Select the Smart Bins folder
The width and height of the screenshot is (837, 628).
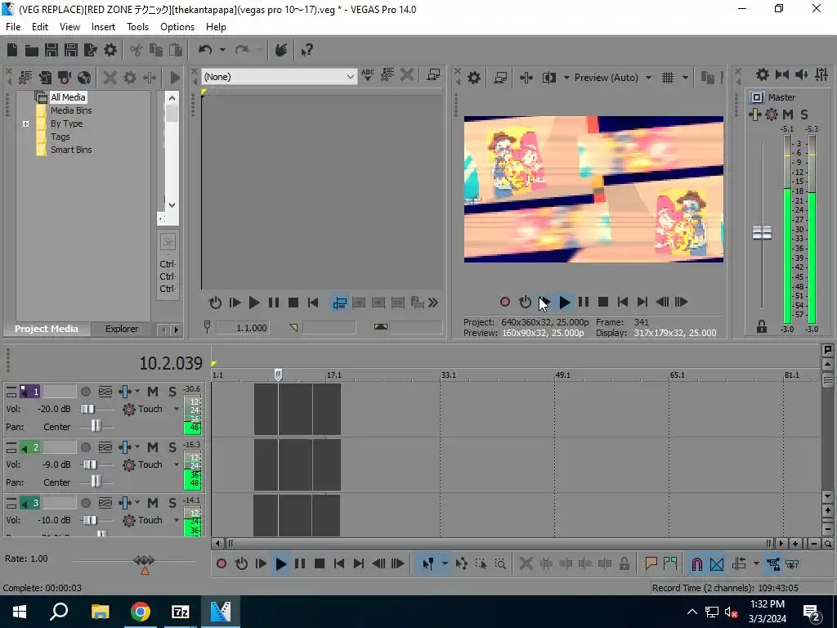tap(71, 150)
